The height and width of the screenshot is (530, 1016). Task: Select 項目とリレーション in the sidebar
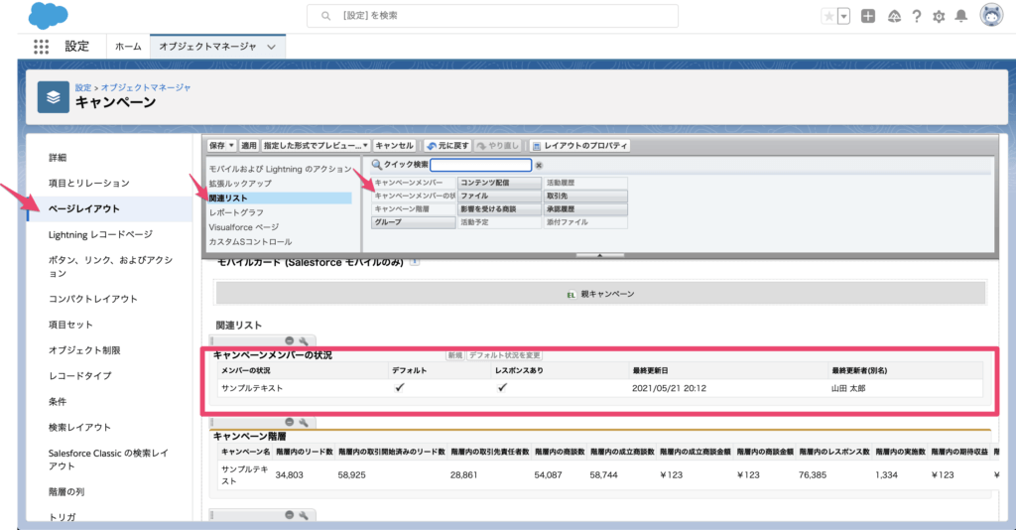coord(89,184)
